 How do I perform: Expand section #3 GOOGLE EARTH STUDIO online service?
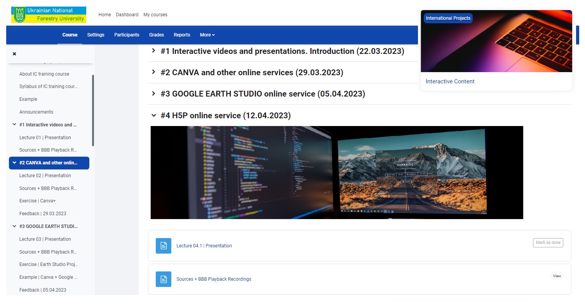153,94
